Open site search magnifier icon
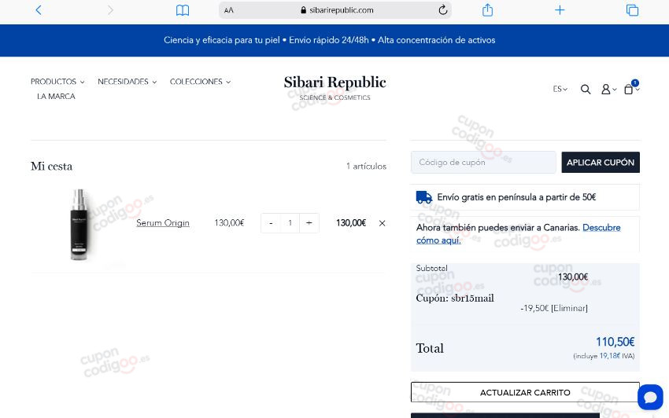669x418 pixels. [x=586, y=89]
